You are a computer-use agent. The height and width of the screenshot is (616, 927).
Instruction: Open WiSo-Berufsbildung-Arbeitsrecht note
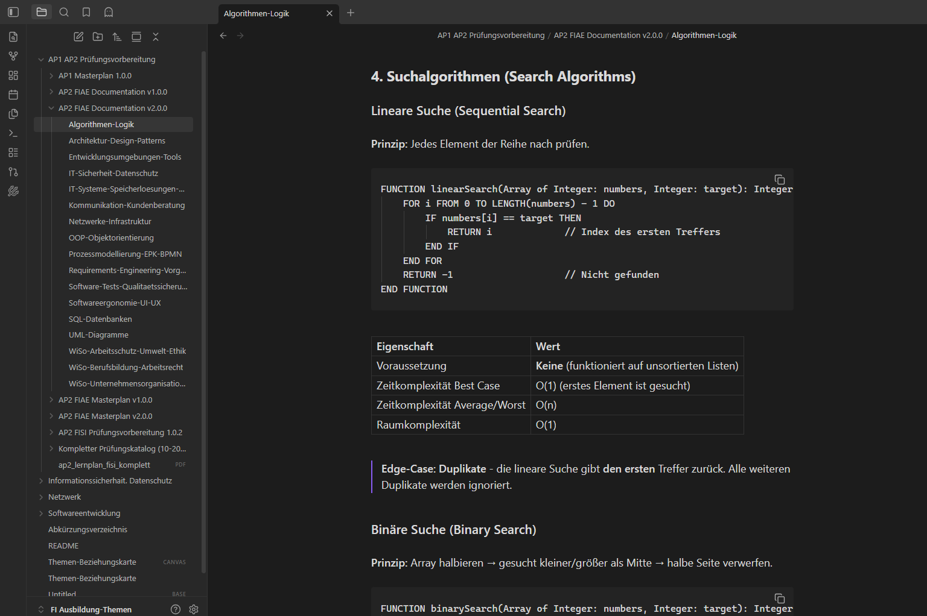pos(126,367)
